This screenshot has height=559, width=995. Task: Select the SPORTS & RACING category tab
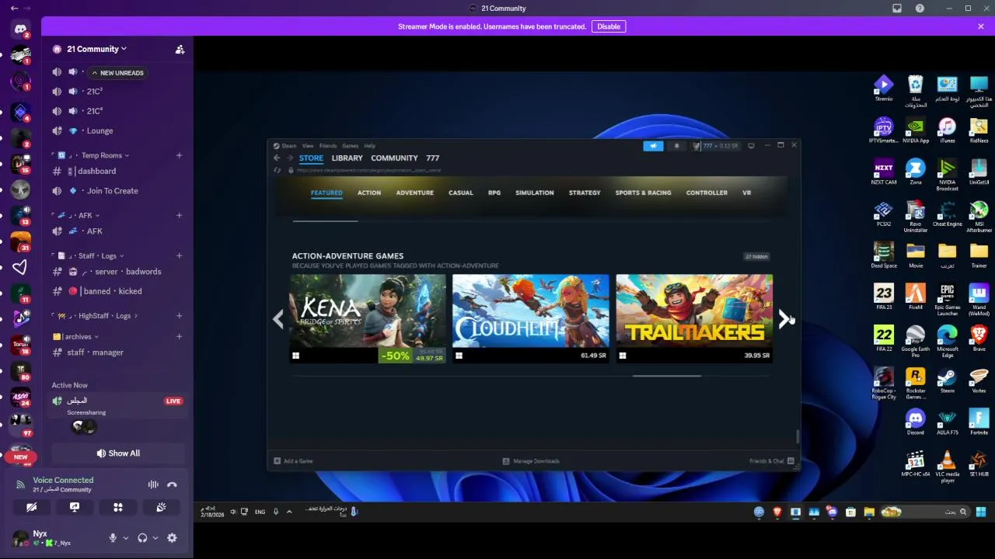click(643, 193)
